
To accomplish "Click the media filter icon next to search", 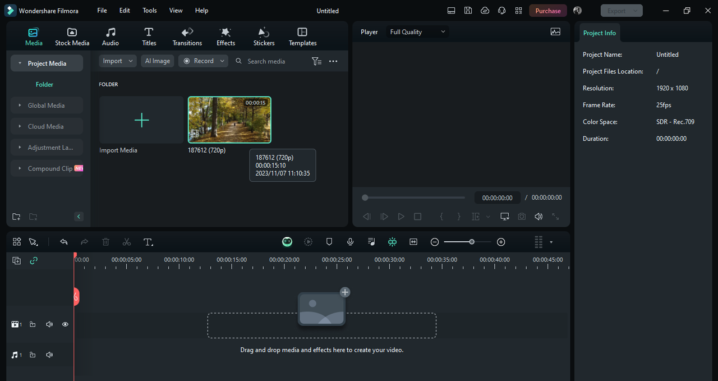I will [x=316, y=61].
